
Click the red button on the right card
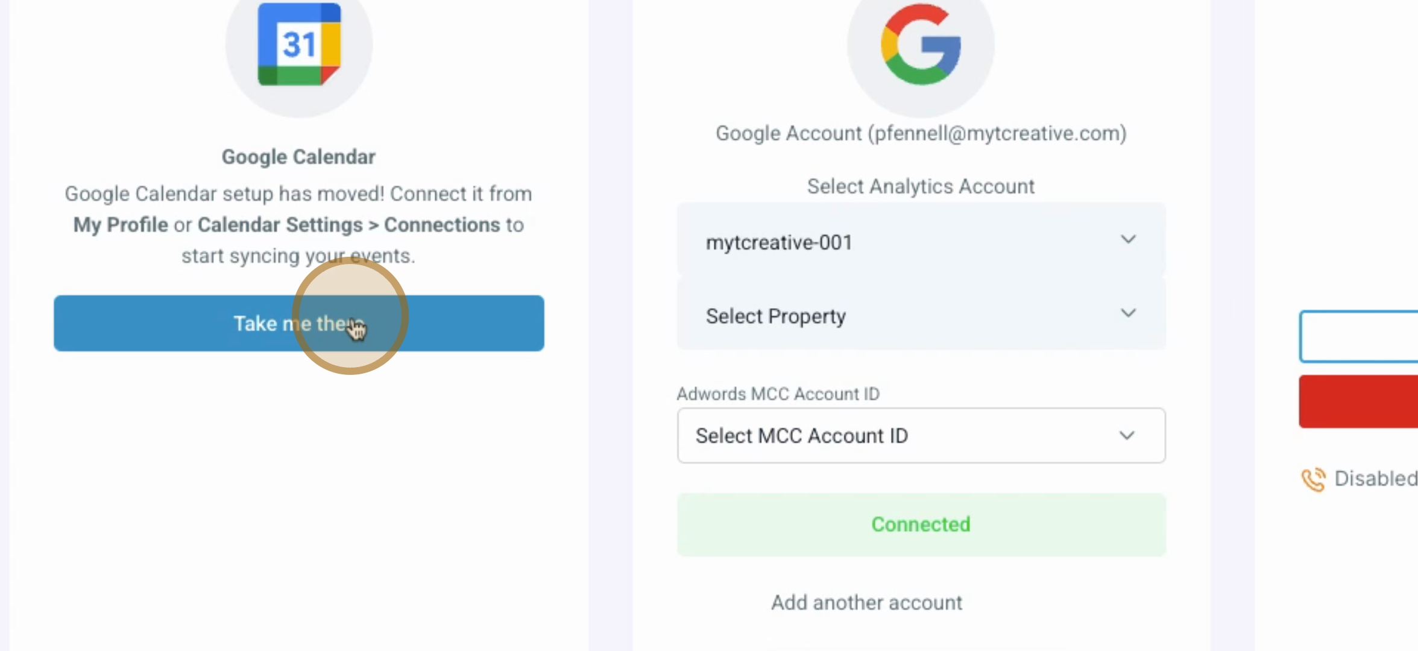click(1359, 401)
